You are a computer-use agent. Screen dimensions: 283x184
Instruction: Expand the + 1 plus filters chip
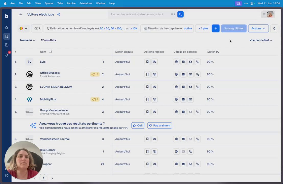[203, 28]
